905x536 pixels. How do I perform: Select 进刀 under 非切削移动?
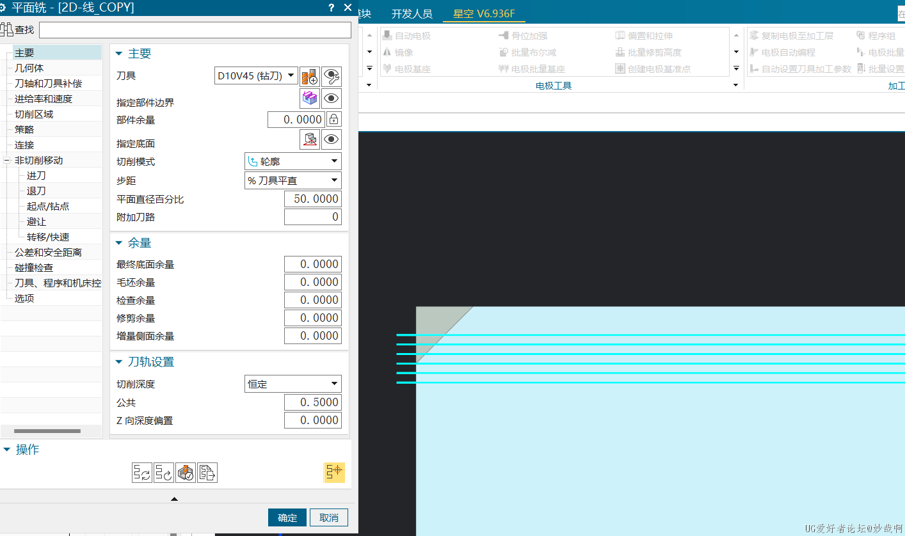(36, 175)
